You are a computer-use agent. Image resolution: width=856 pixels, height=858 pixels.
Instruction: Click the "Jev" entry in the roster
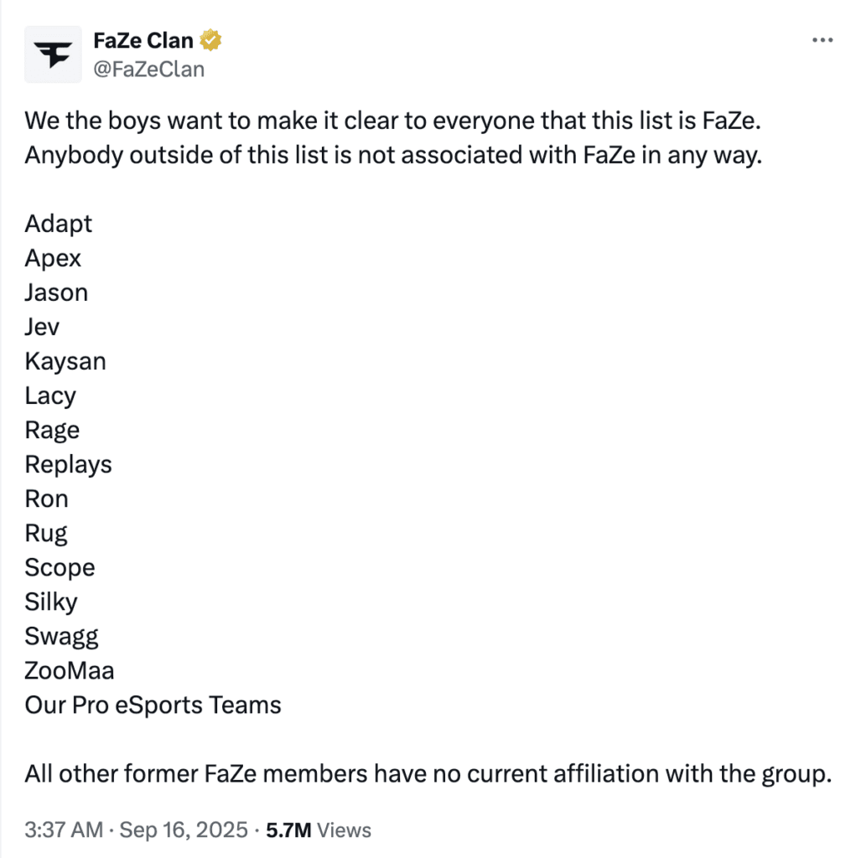coord(41,327)
